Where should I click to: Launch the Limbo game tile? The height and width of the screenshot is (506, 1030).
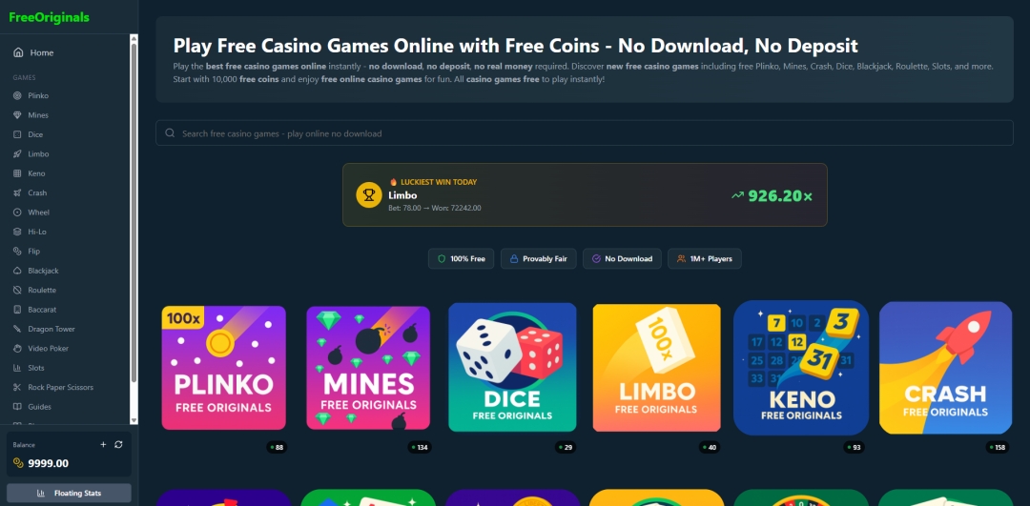(x=656, y=368)
